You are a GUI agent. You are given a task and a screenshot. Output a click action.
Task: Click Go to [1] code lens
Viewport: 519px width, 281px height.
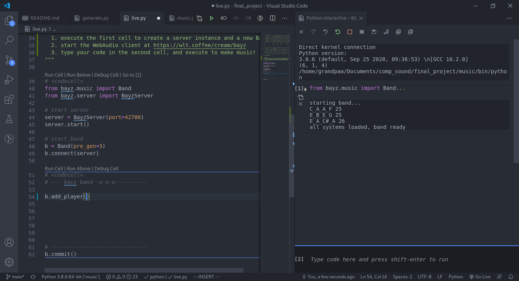pos(132,75)
